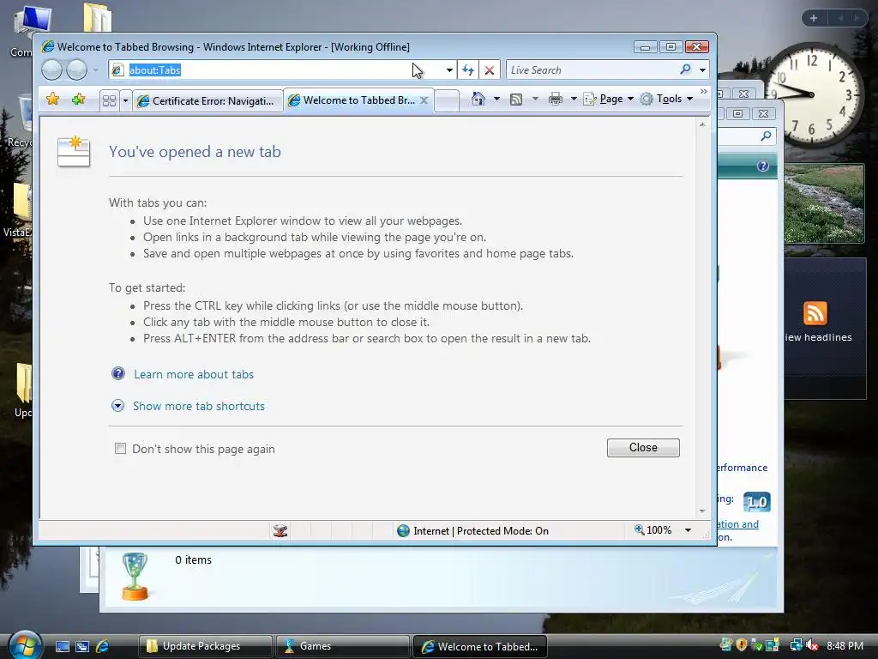
Task: Launch Internet Explorer from Quick Launch
Action: (103, 646)
